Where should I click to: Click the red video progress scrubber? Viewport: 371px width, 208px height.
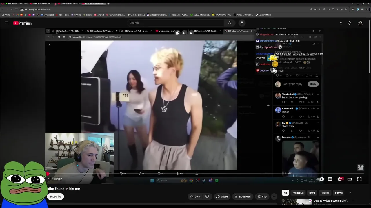pyautogui.click(x=48, y=174)
